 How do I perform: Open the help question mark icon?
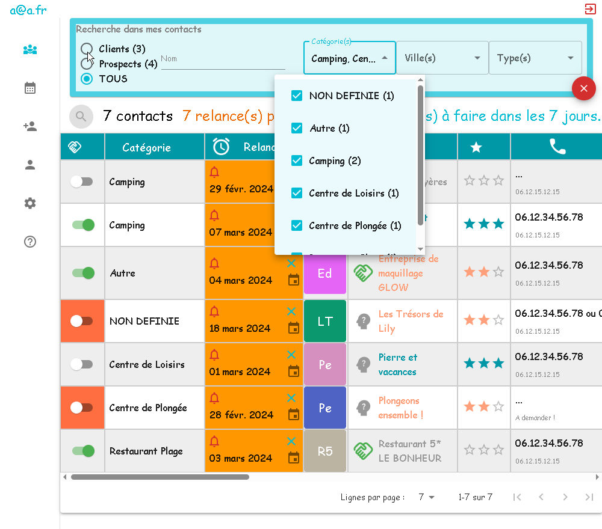[30, 242]
